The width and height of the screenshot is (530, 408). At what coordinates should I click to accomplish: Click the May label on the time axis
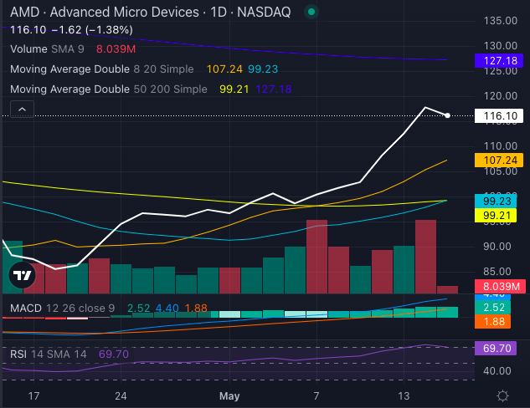[x=229, y=395]
